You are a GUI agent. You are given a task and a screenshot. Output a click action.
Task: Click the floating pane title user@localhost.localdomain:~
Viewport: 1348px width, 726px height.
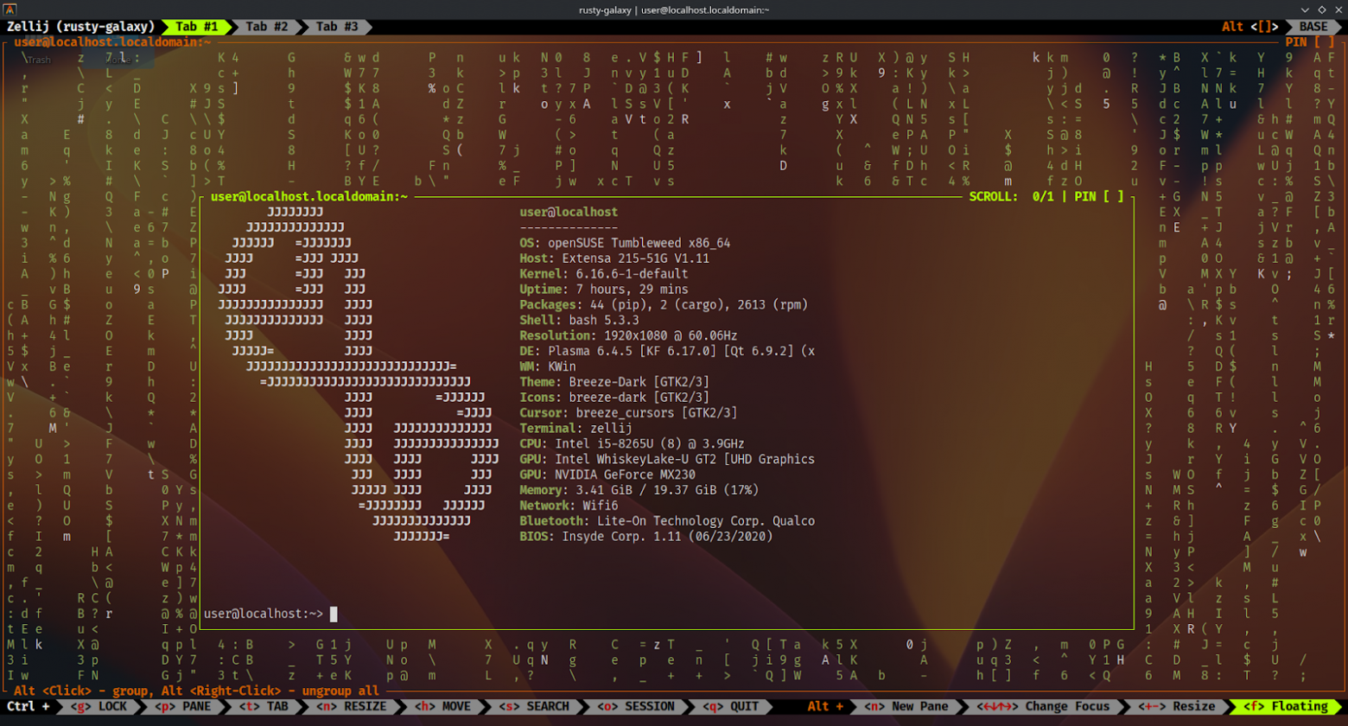308,196
